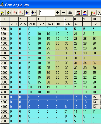Select column header 8
Screen dimensions: 101x124
(x=78, y=19)
